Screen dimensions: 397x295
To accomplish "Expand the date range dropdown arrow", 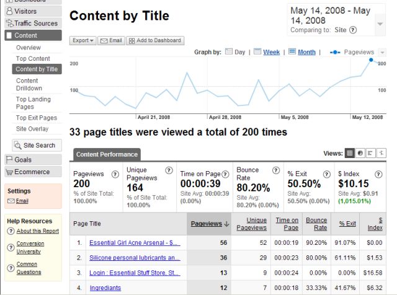I will pos(380,24).
